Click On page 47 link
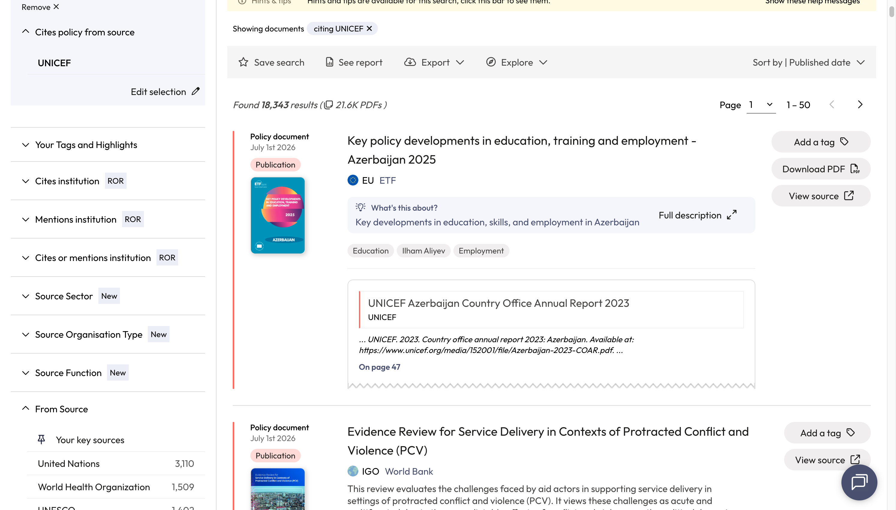The image size is (896, 510). point(379,367)
